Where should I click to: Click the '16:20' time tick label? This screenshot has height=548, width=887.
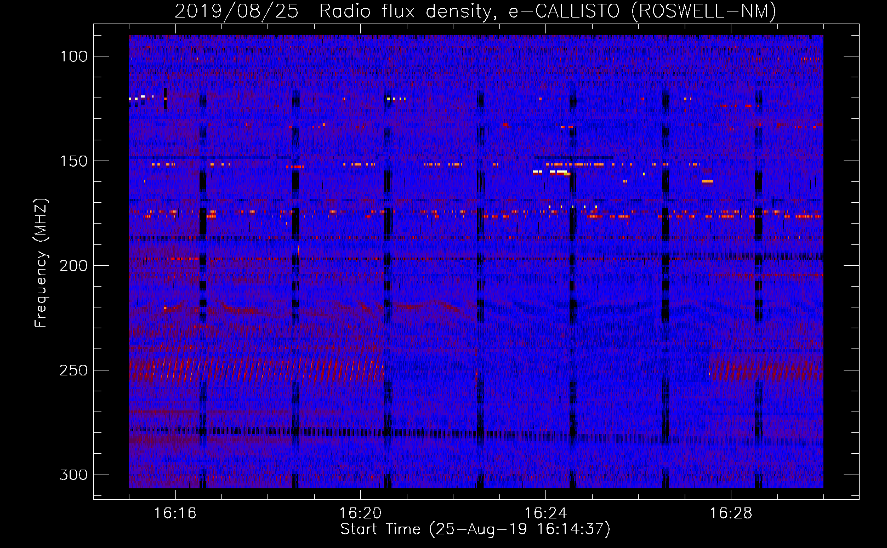[361, 513]
